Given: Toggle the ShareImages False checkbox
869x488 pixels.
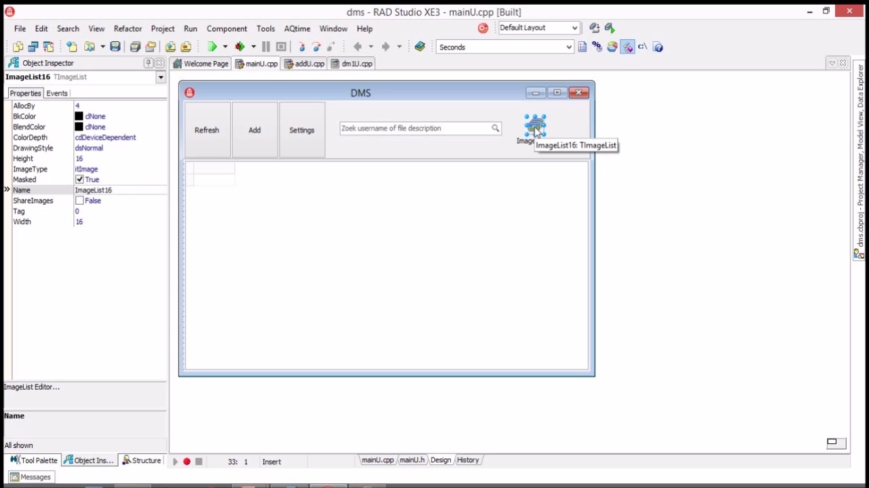Looking at the screenshot, I should pos(79,201).
